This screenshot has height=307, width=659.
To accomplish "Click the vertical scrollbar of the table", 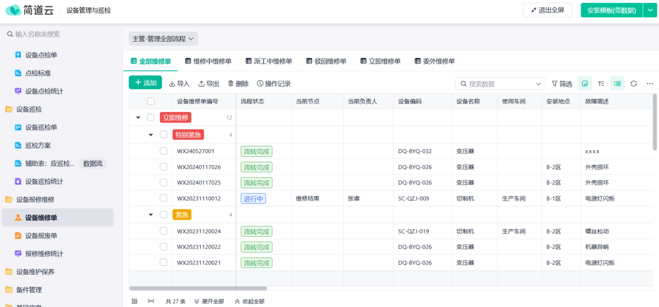I will 655,122.
